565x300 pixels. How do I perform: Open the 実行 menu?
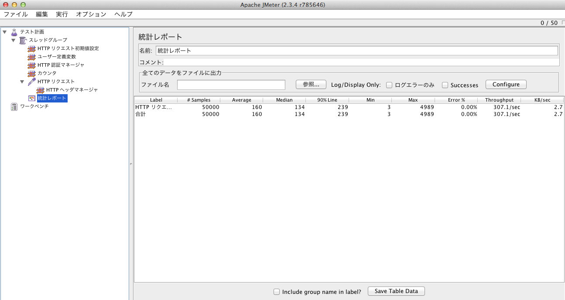point(62,14)
